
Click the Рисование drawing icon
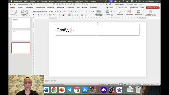click(x=119, y=12)
